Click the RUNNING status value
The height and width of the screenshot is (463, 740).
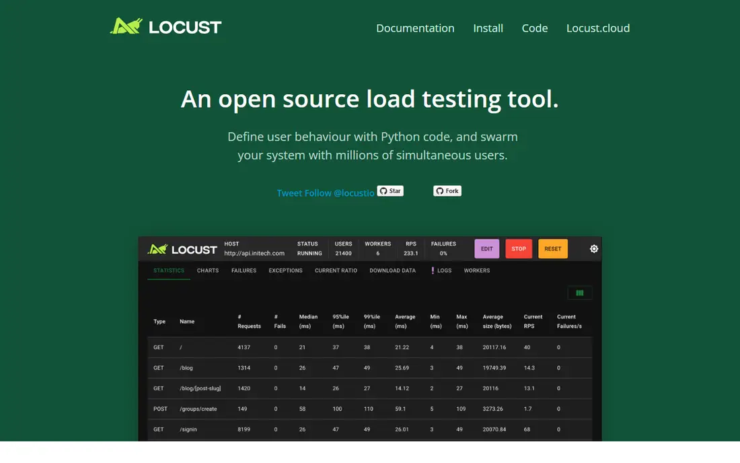(x=309, y=254)
